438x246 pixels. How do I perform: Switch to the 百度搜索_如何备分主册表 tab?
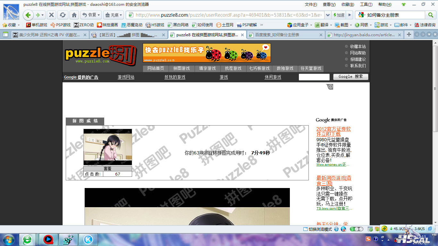point(285,35)
